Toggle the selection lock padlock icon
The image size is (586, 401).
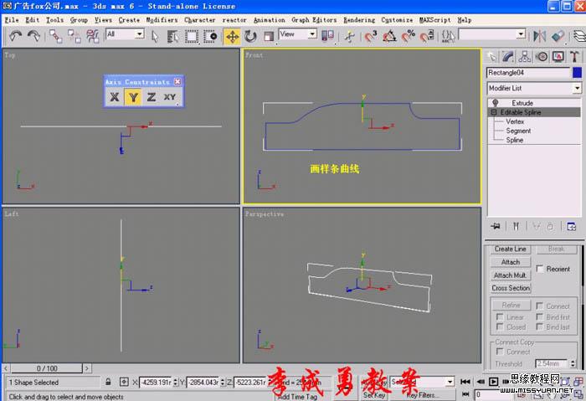(109, 382)
